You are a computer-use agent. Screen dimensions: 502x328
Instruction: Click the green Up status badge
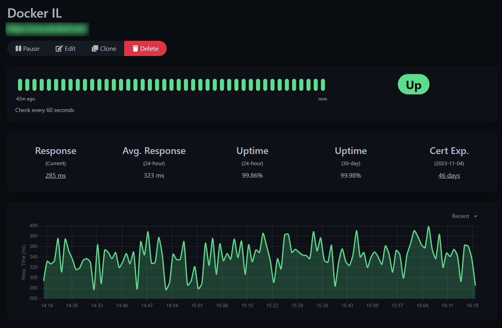413,84
